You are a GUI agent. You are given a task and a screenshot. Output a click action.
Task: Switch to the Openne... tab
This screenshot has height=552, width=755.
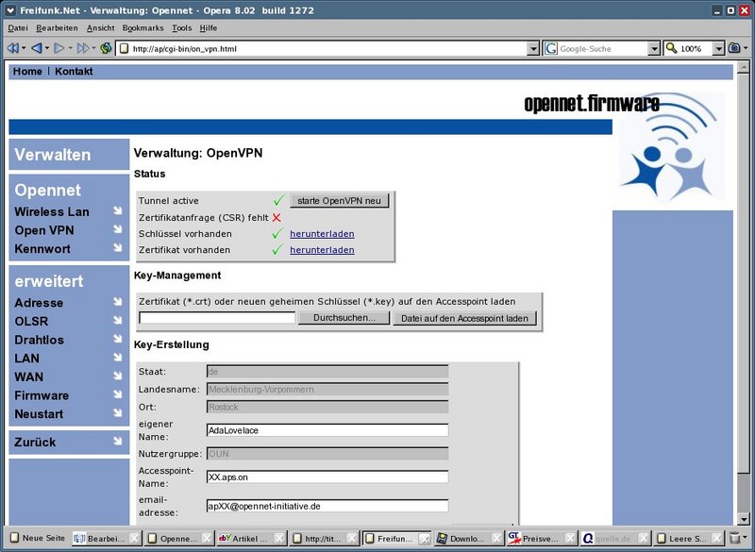click(x=178, y=538)
